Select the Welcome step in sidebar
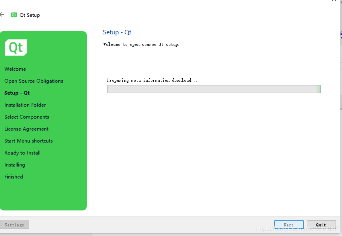342x236 pixels. tap(15, 69)
